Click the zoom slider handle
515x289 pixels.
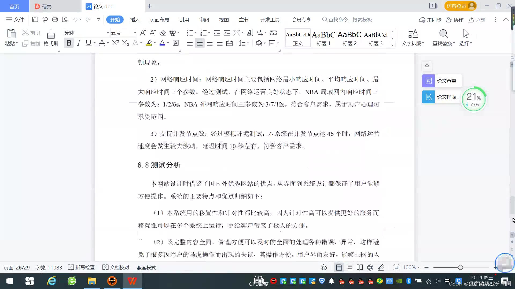pos(460,267)
